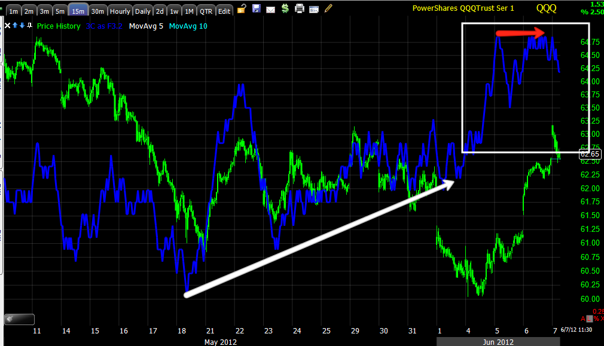Select the pencil drawing tool icon
The image size is (604, 346).
(328, 8)
